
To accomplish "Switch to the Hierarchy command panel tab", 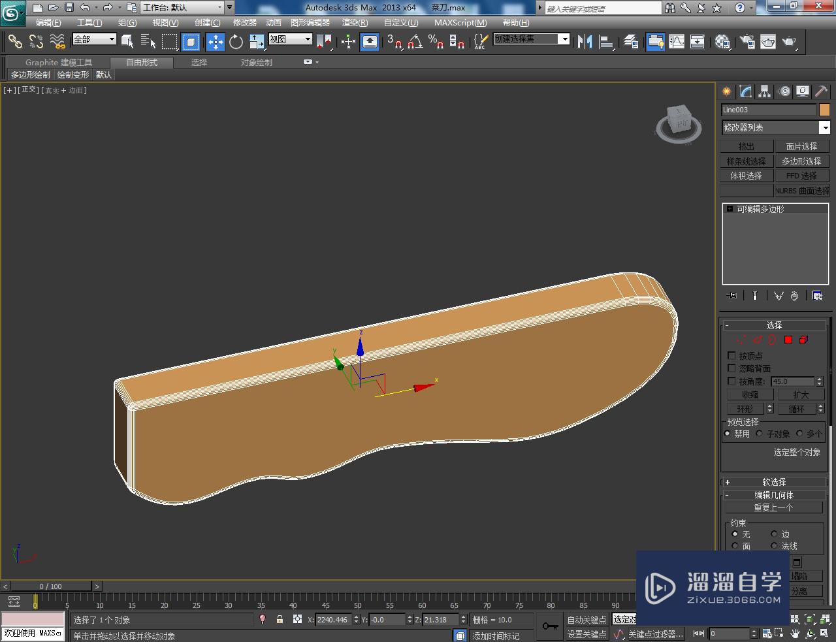I will point(765,91).
